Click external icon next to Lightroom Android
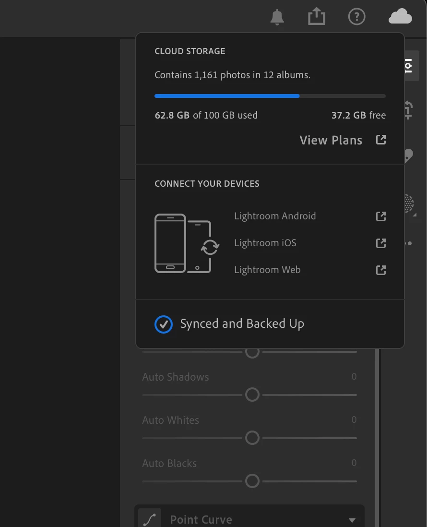Viewport: 427px width, 527px height. [380, 216]
